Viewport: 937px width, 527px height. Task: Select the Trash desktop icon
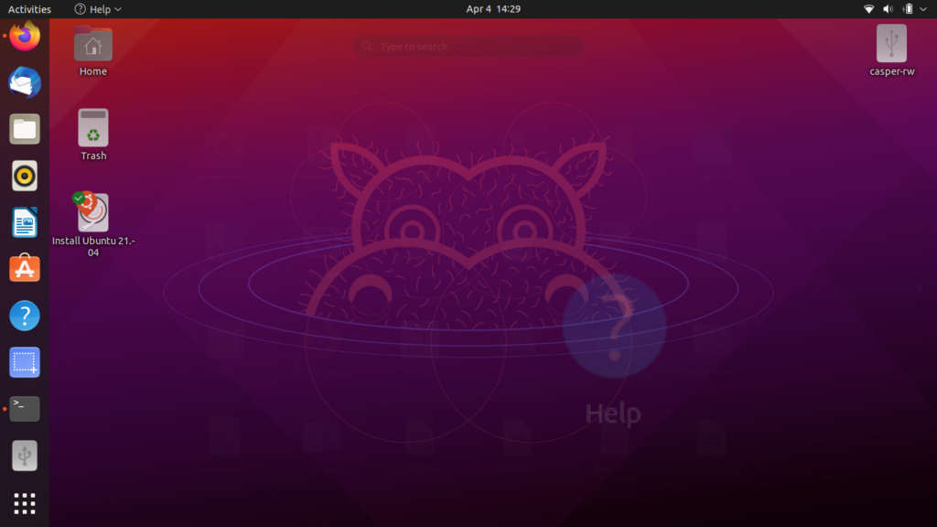point(93,134)
